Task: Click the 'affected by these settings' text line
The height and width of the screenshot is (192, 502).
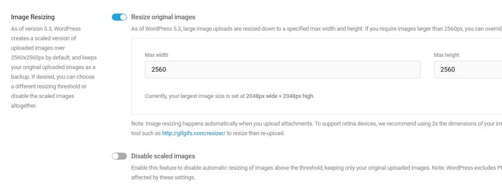Action: pyautogui.click(x=163, y=177)
